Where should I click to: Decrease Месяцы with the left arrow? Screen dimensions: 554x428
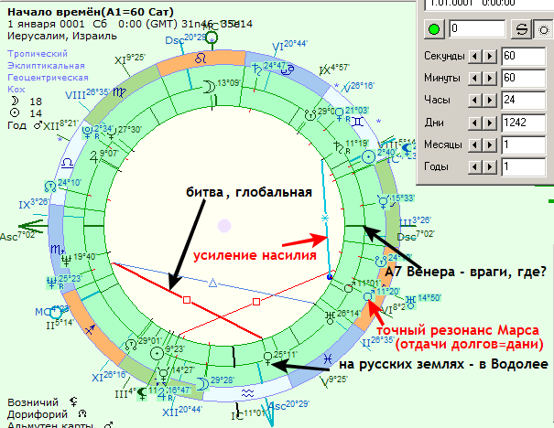474,145
